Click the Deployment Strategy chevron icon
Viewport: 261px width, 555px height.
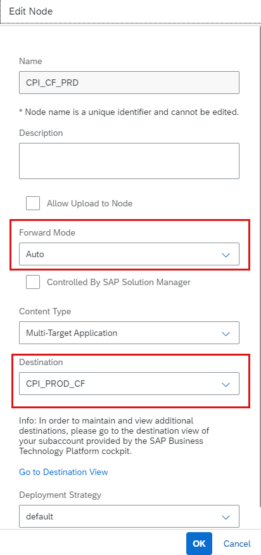[226, 517]
